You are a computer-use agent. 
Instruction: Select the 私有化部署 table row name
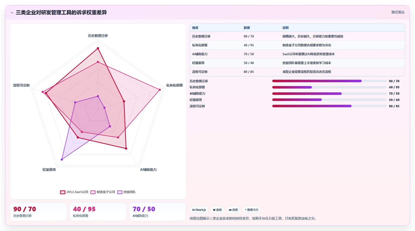[x=200, y=45]
